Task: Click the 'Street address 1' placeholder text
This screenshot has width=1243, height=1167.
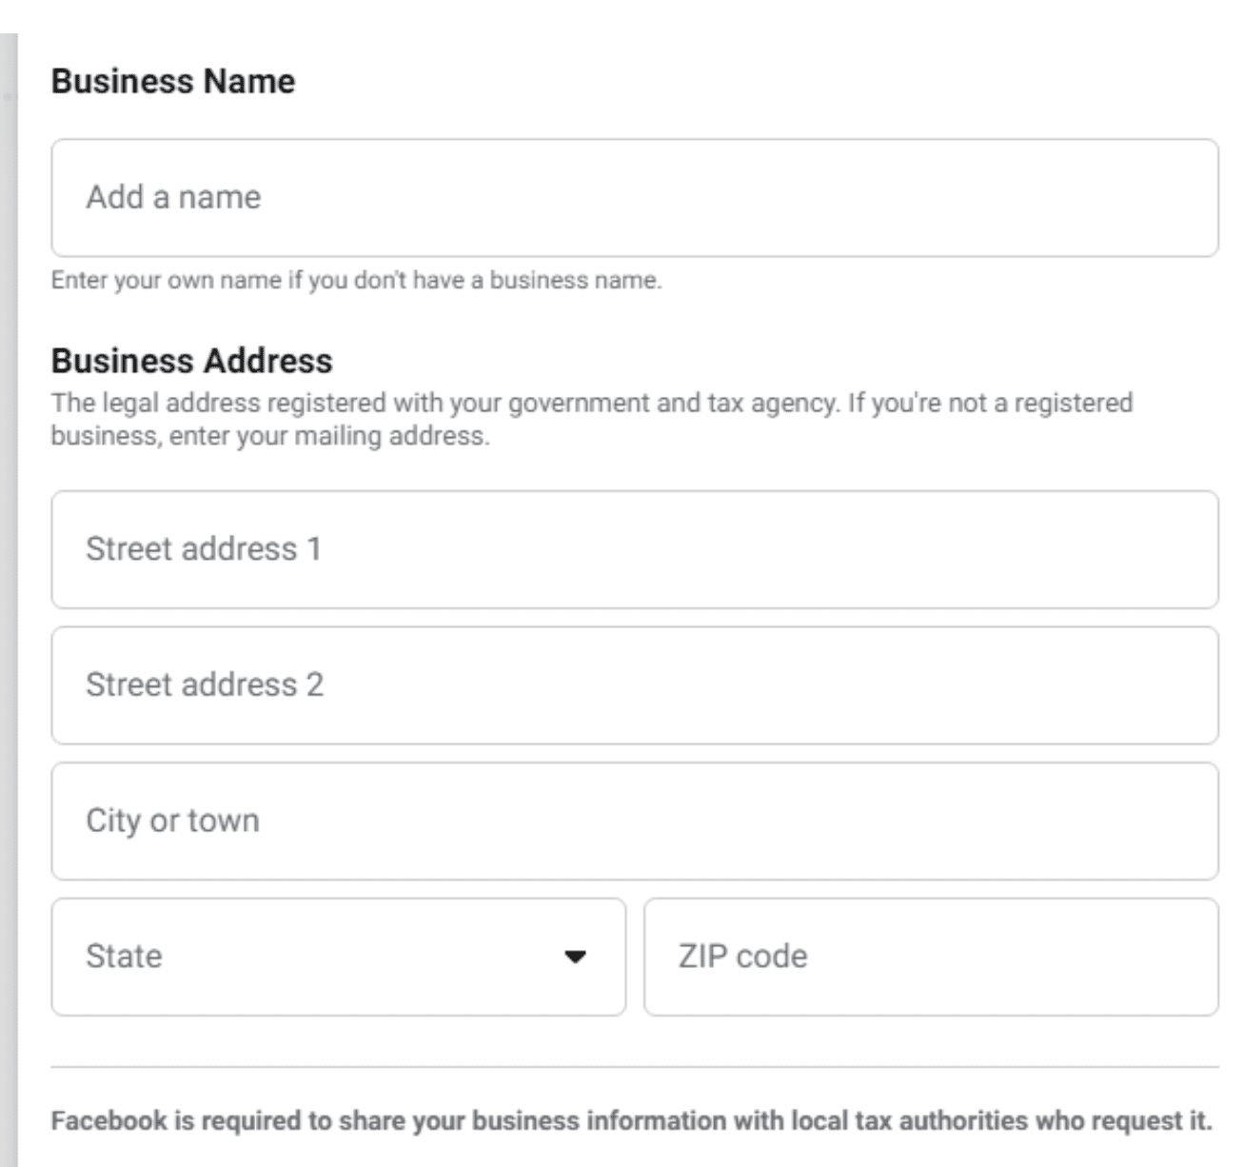Action: pyautogui.click(x=204, y=549)
